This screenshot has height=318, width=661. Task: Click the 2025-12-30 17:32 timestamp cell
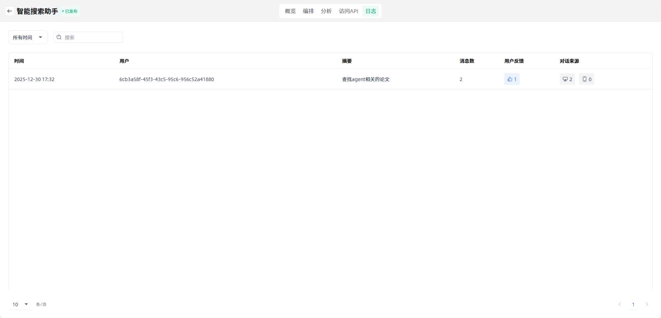pos(34,79)
